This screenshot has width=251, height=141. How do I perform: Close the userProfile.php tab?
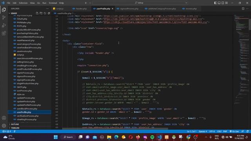coord(113,9)
